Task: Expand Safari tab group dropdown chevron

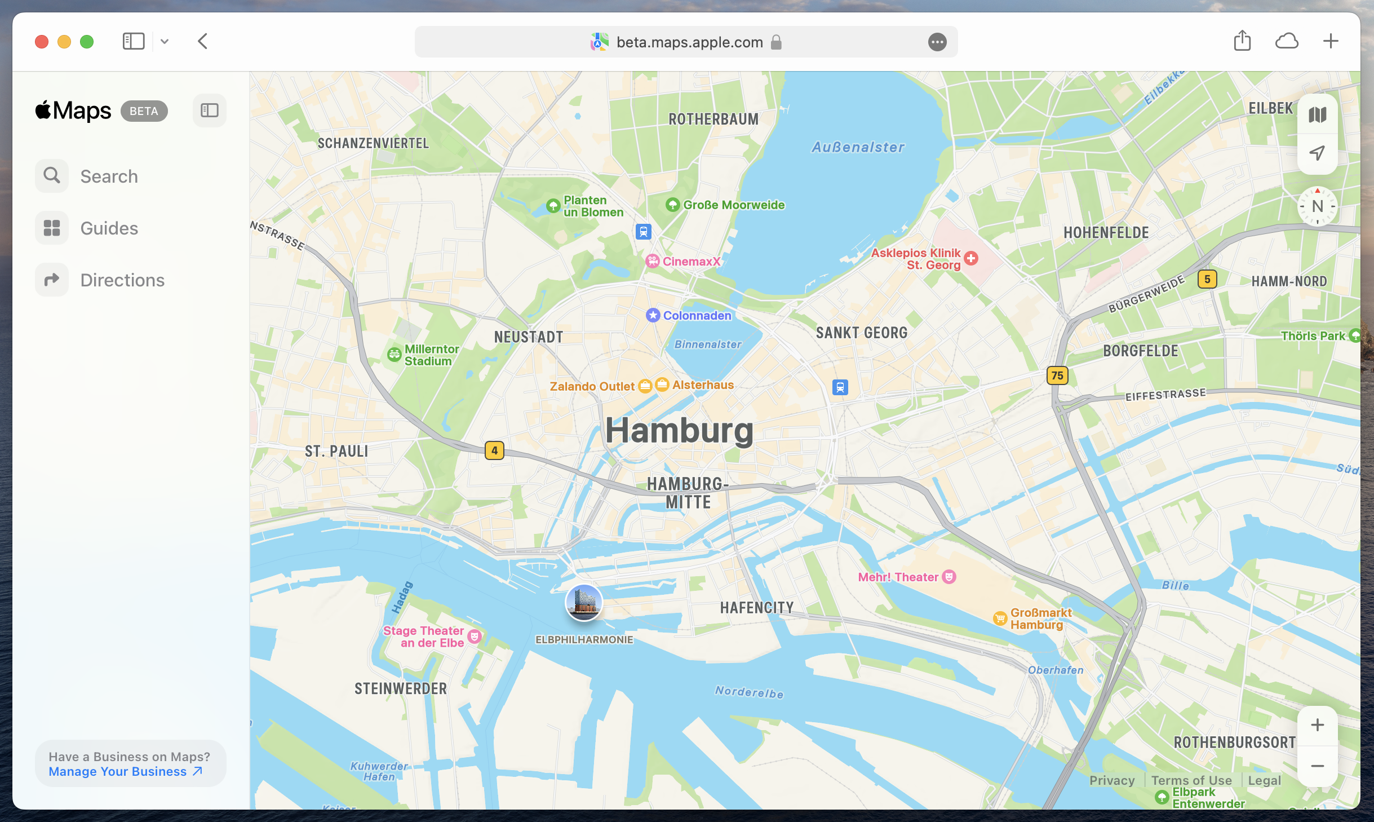Action: pos(165,41)
